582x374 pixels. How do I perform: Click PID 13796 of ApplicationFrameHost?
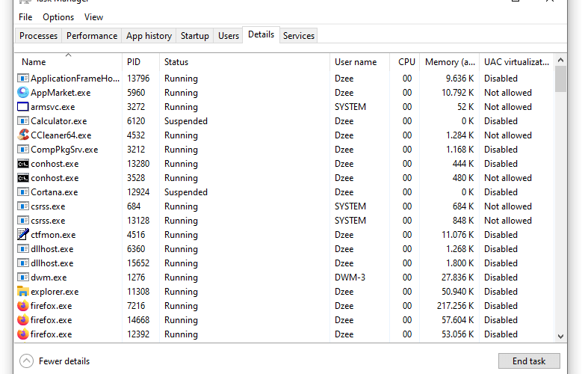[x=138, y=78]
